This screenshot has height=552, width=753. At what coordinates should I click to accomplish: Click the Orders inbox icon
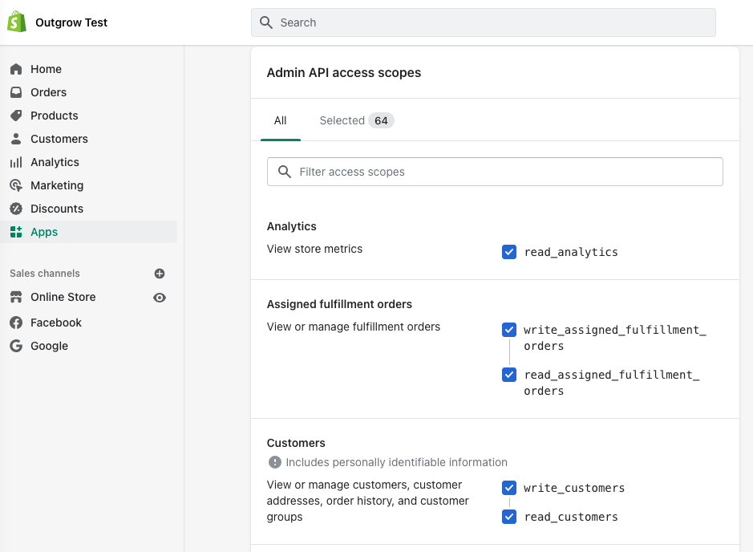(16, 92)
